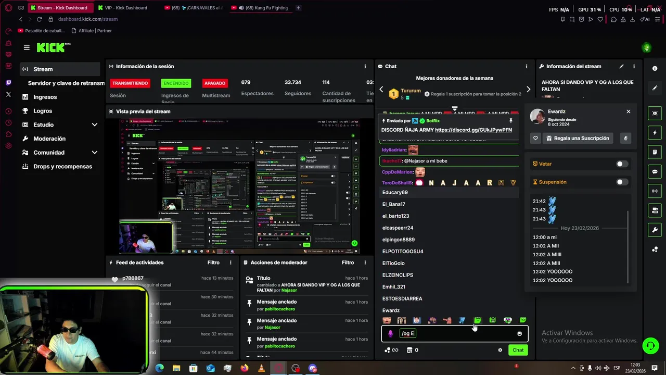Click the pencil icon in the right toolbar
This screenshot has height=375, width=666.
tap(655, 88)
